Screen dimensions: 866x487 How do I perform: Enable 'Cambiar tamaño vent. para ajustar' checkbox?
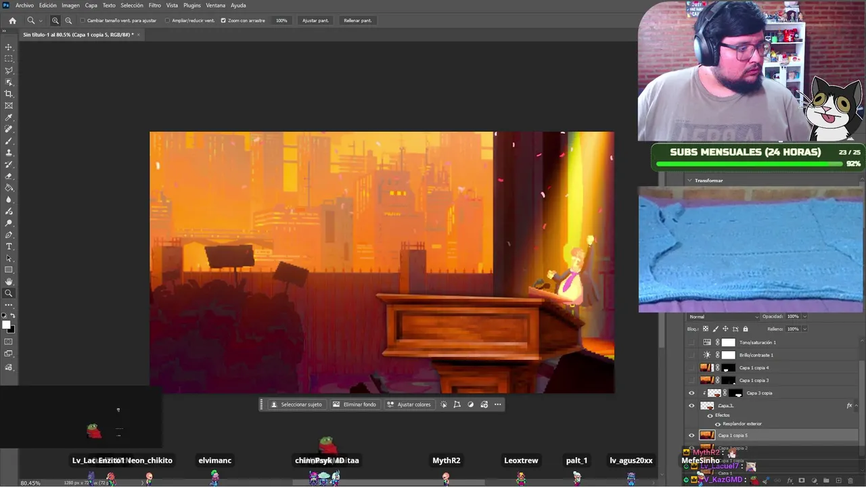[83, 20]
